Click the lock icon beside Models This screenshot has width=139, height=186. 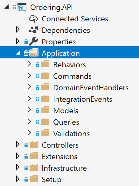pyautogui.click(x=38, y=110)
